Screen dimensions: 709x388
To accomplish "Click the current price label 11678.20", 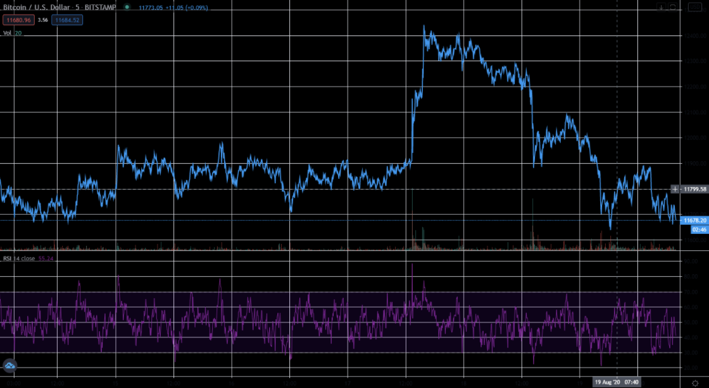I will [x=693, y=221].
